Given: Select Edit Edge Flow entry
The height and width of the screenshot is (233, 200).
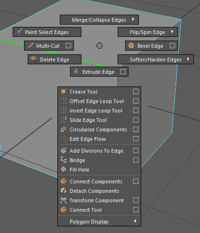Looking at the screenshot, I should tap(99, 139).
